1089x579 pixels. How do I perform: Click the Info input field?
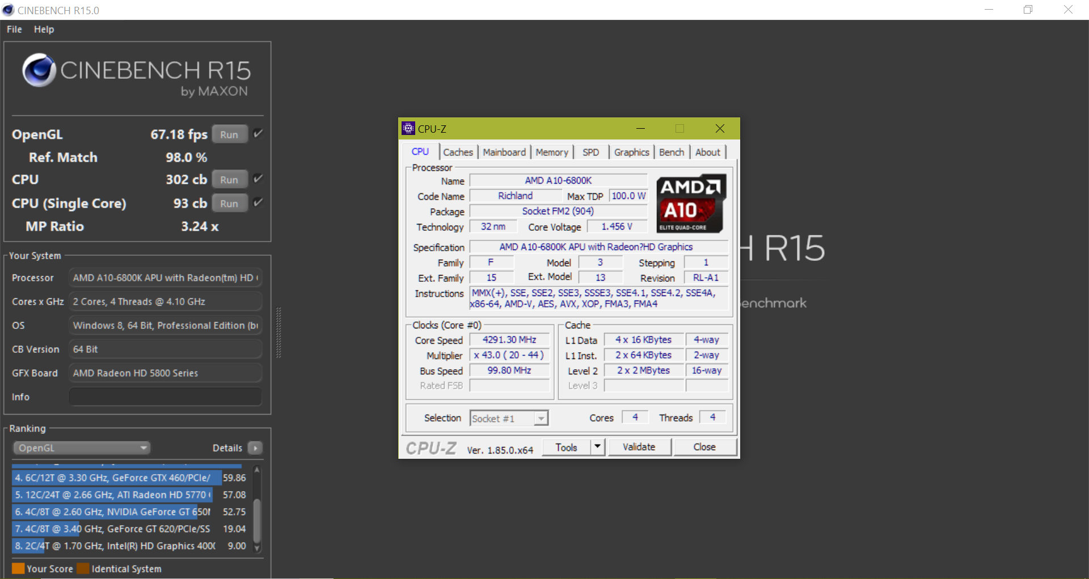pyautogui.click(x=165, y=397)
